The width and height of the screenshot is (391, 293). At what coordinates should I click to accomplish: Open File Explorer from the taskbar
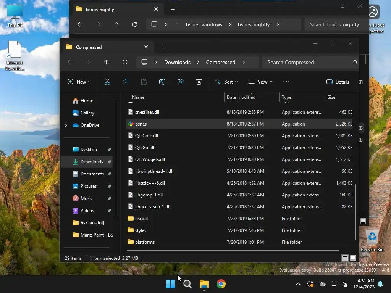click(x=204, y=284)
